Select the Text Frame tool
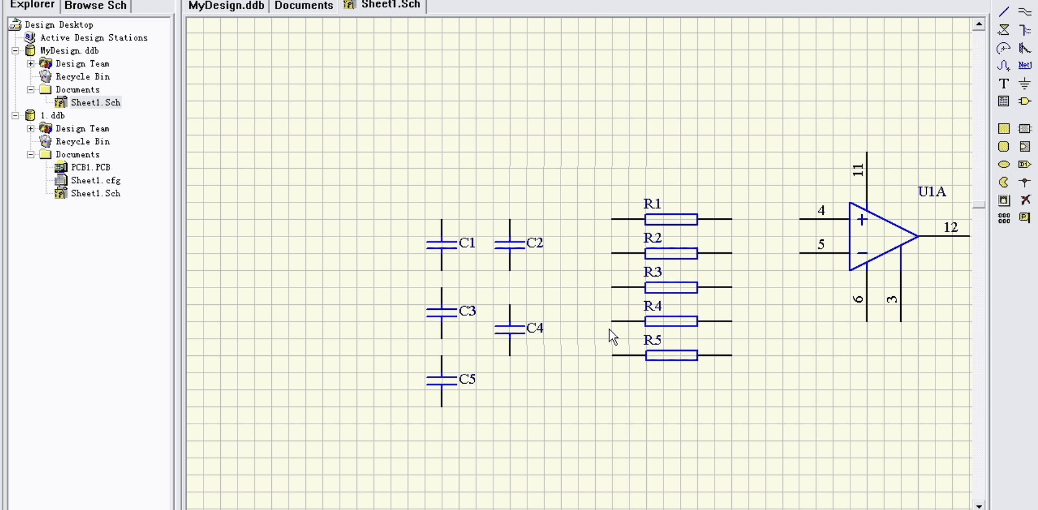1038x510 pixels. click(1004, 101)
